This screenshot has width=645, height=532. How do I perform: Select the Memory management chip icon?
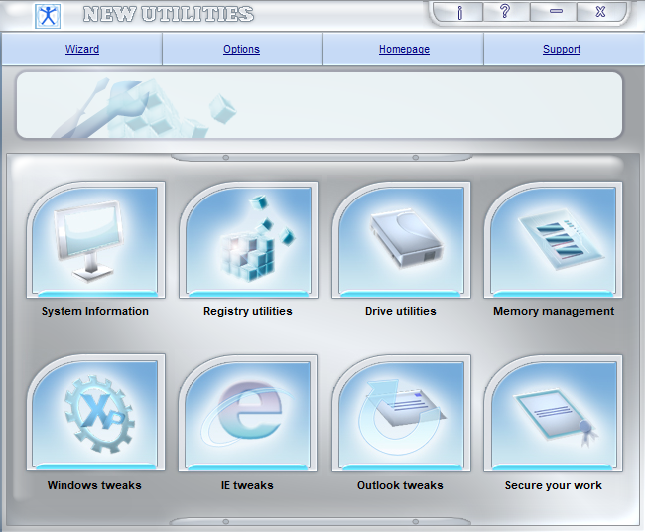(554, 240)
